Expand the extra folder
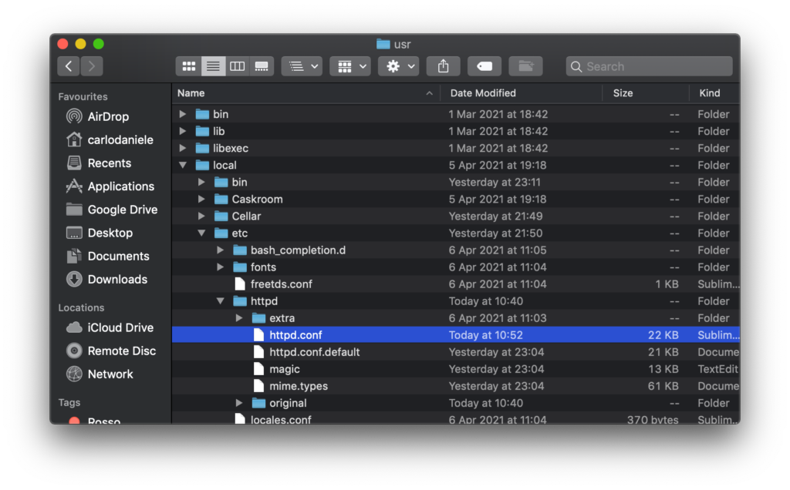 click(x=239, y=318)
